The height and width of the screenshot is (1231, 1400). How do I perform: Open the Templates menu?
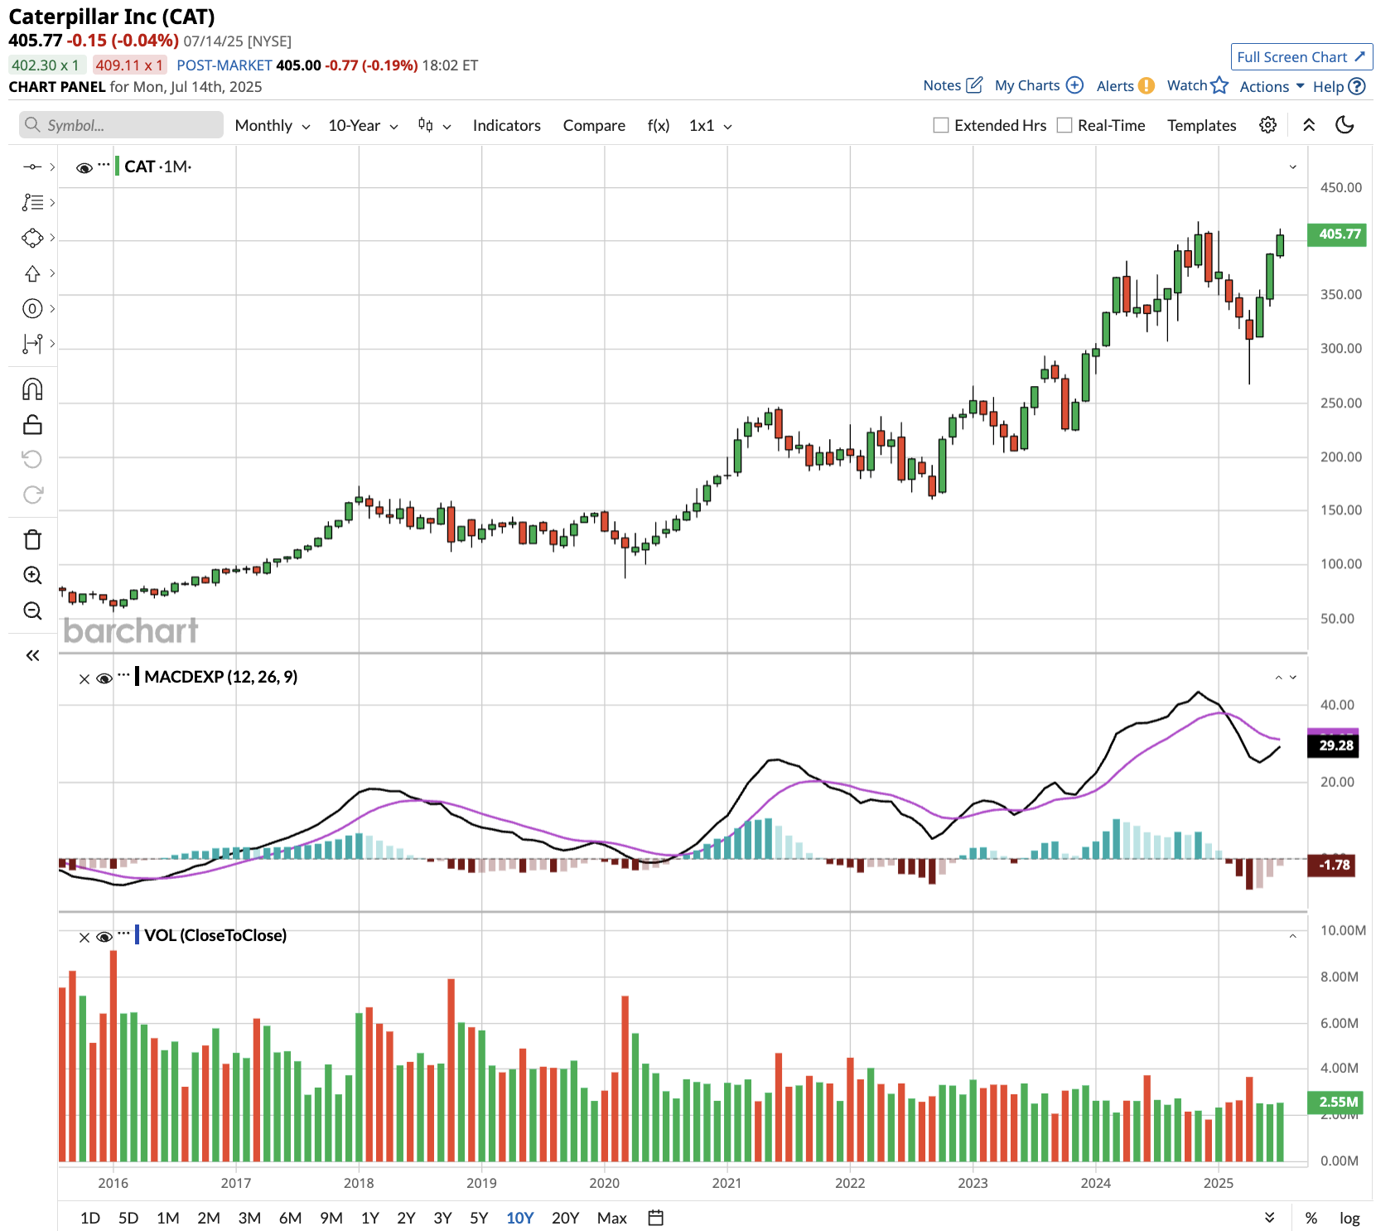point(1201,125)
